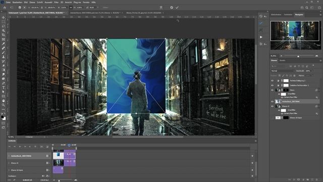Open timeline render settings gear
This screenshot has height=182, width=323.
[35, 147]
